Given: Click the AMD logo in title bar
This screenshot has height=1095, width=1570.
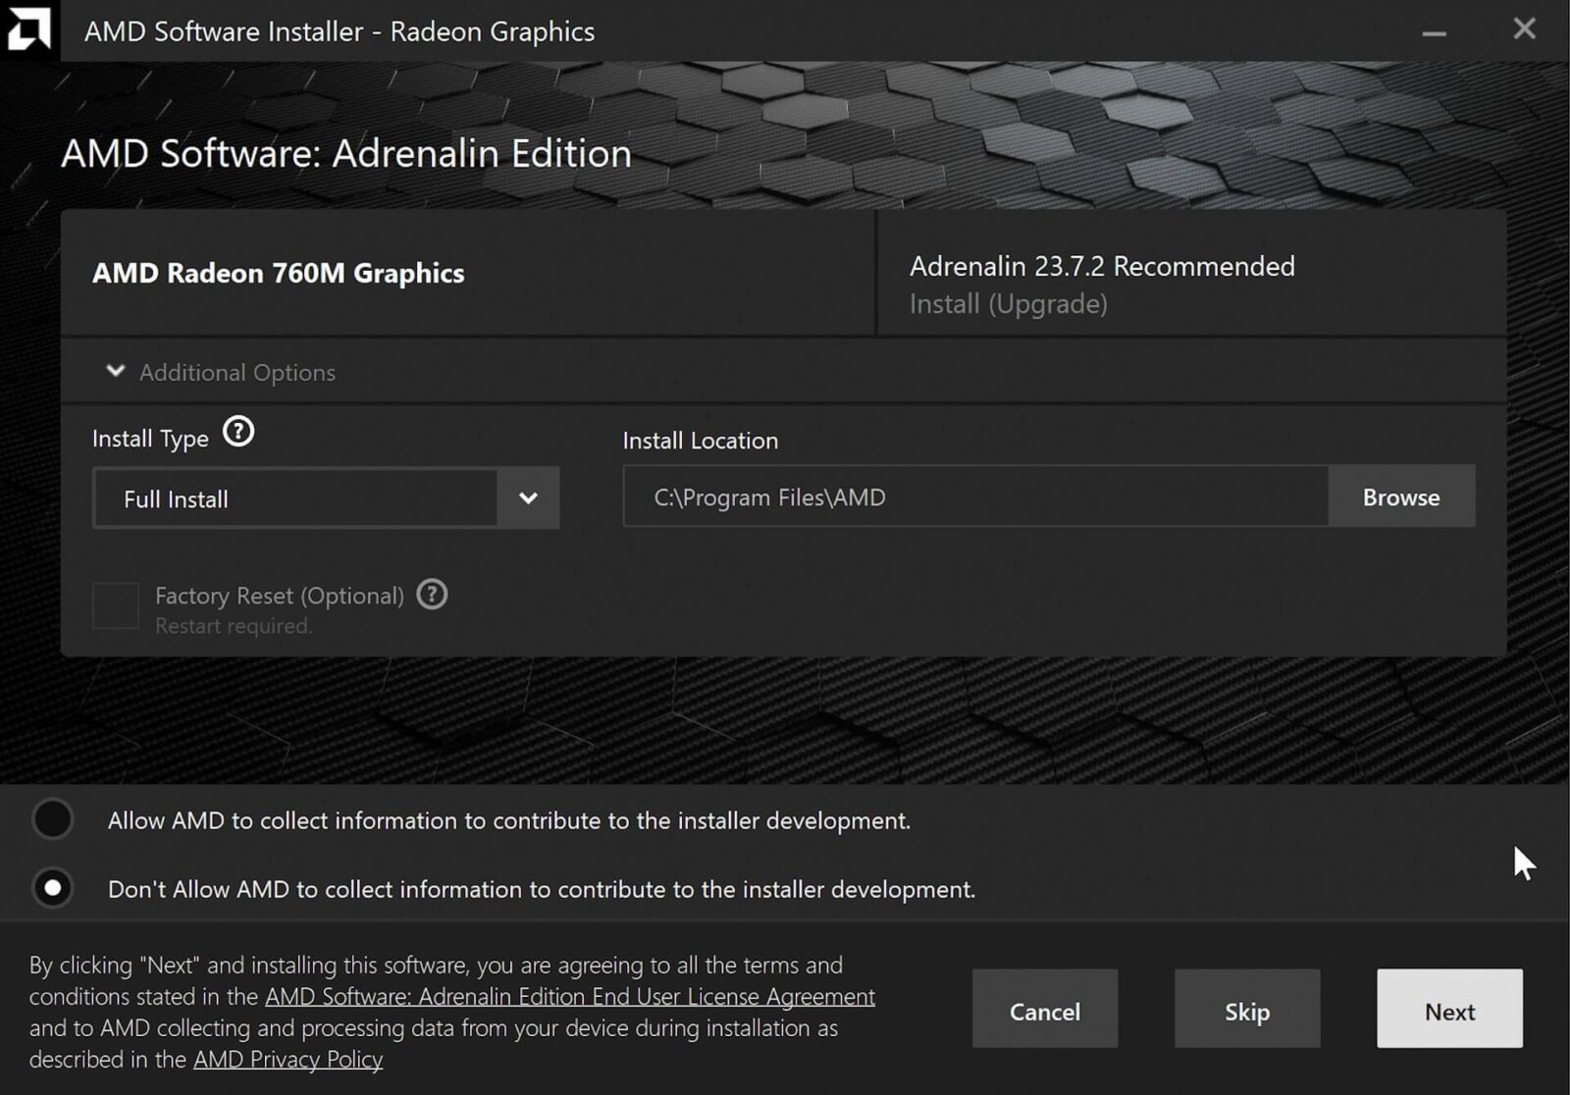Looking at the screenshot, I should [x=28, y=29].
